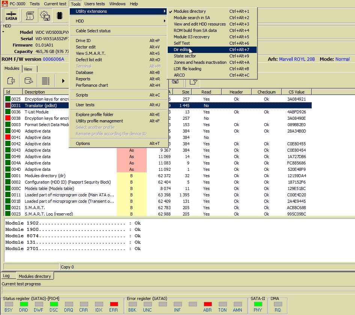
Task: Collapse the HDD info panel triangle beside Model
Action: point(3,32)
